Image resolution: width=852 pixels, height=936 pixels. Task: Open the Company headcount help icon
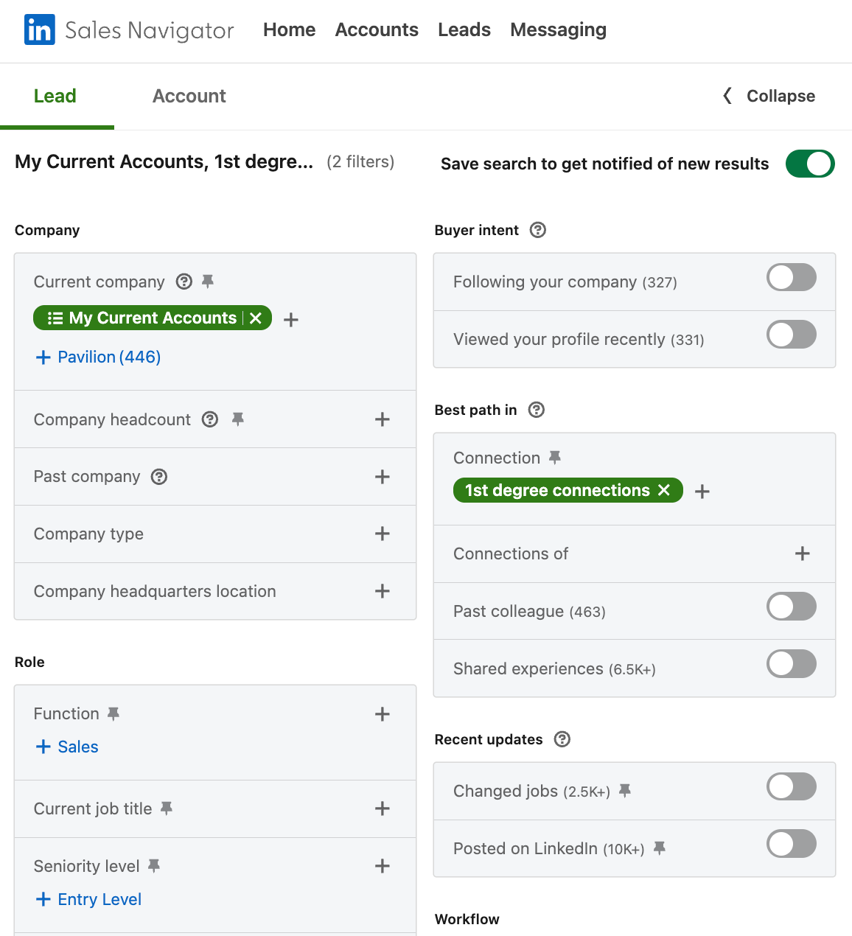click(210, 419)
